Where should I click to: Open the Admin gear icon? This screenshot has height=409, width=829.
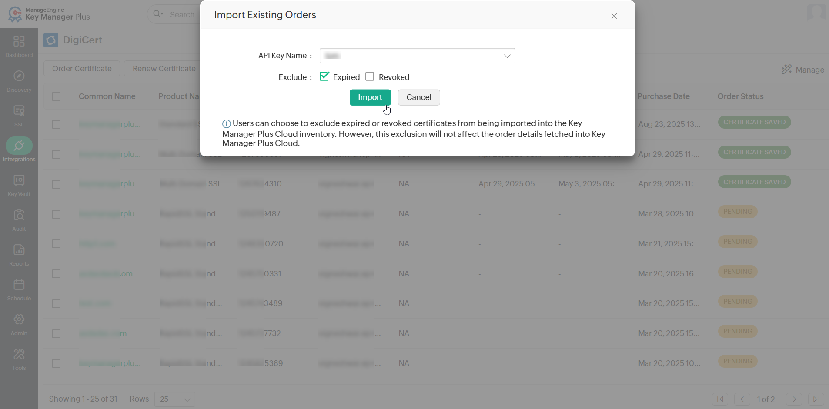pyautogui.click(x=19, y=319)
